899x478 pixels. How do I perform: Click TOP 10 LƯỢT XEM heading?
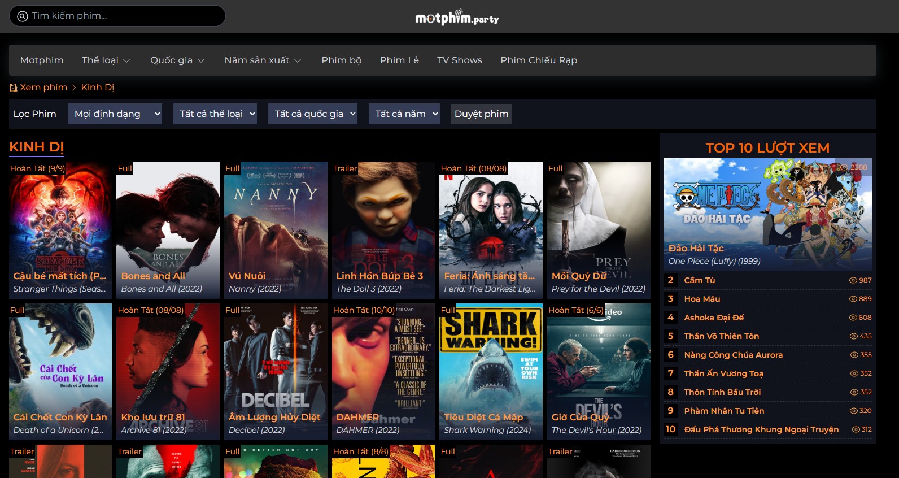[x=767, y=148]
